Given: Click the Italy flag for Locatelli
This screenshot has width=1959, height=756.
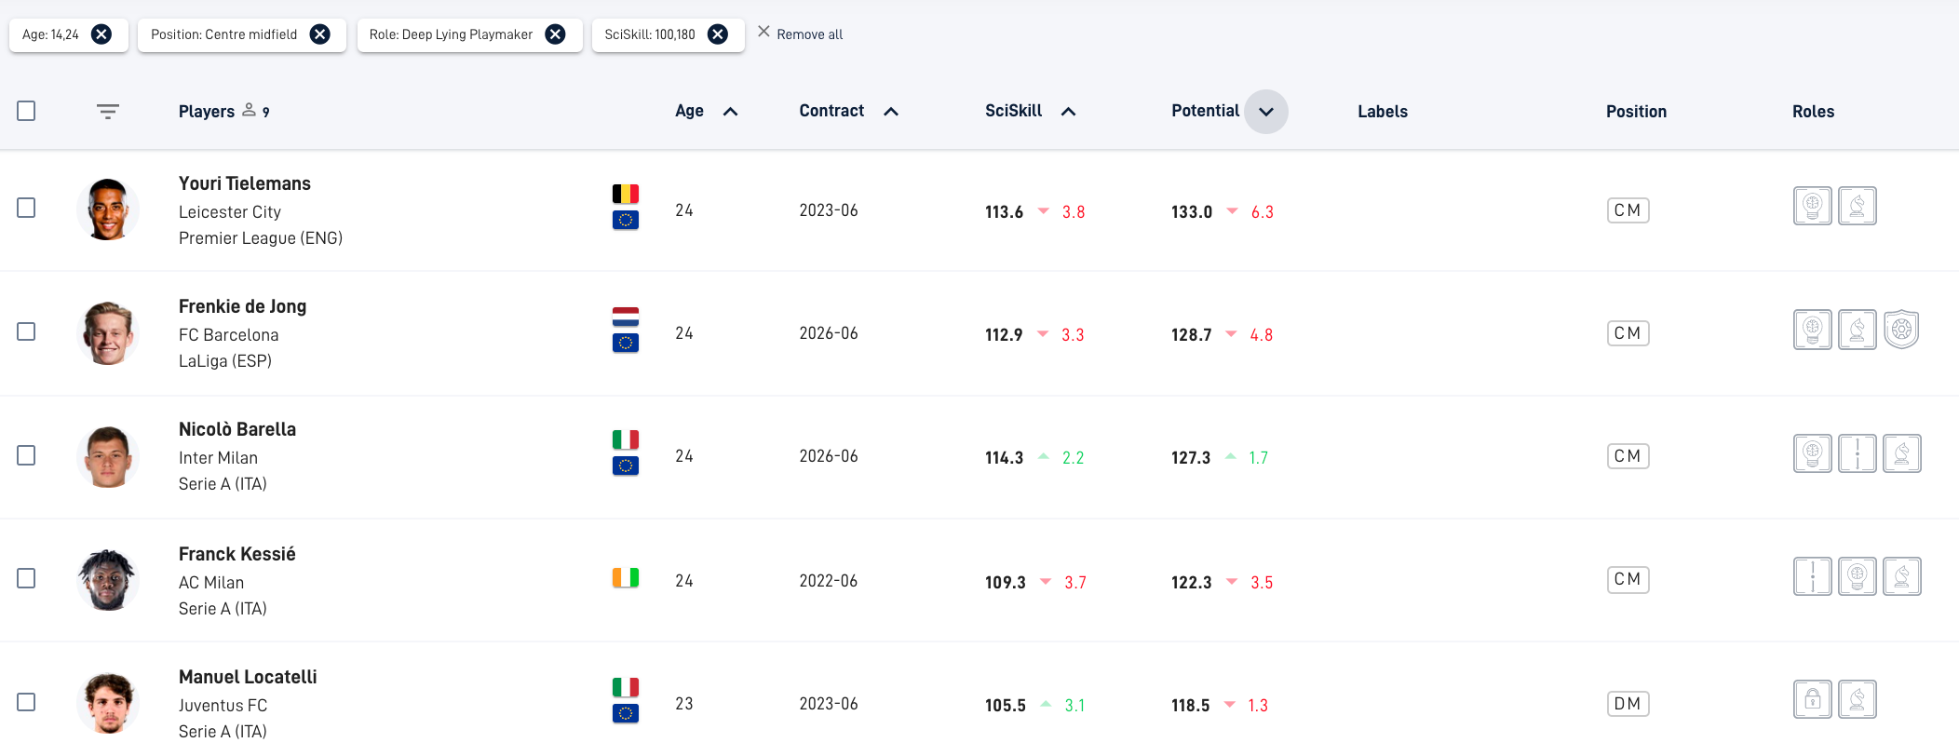Looking at the screenshot, I should point(626,687).
